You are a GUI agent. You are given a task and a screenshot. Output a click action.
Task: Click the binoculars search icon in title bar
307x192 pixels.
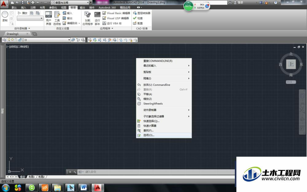230,2
